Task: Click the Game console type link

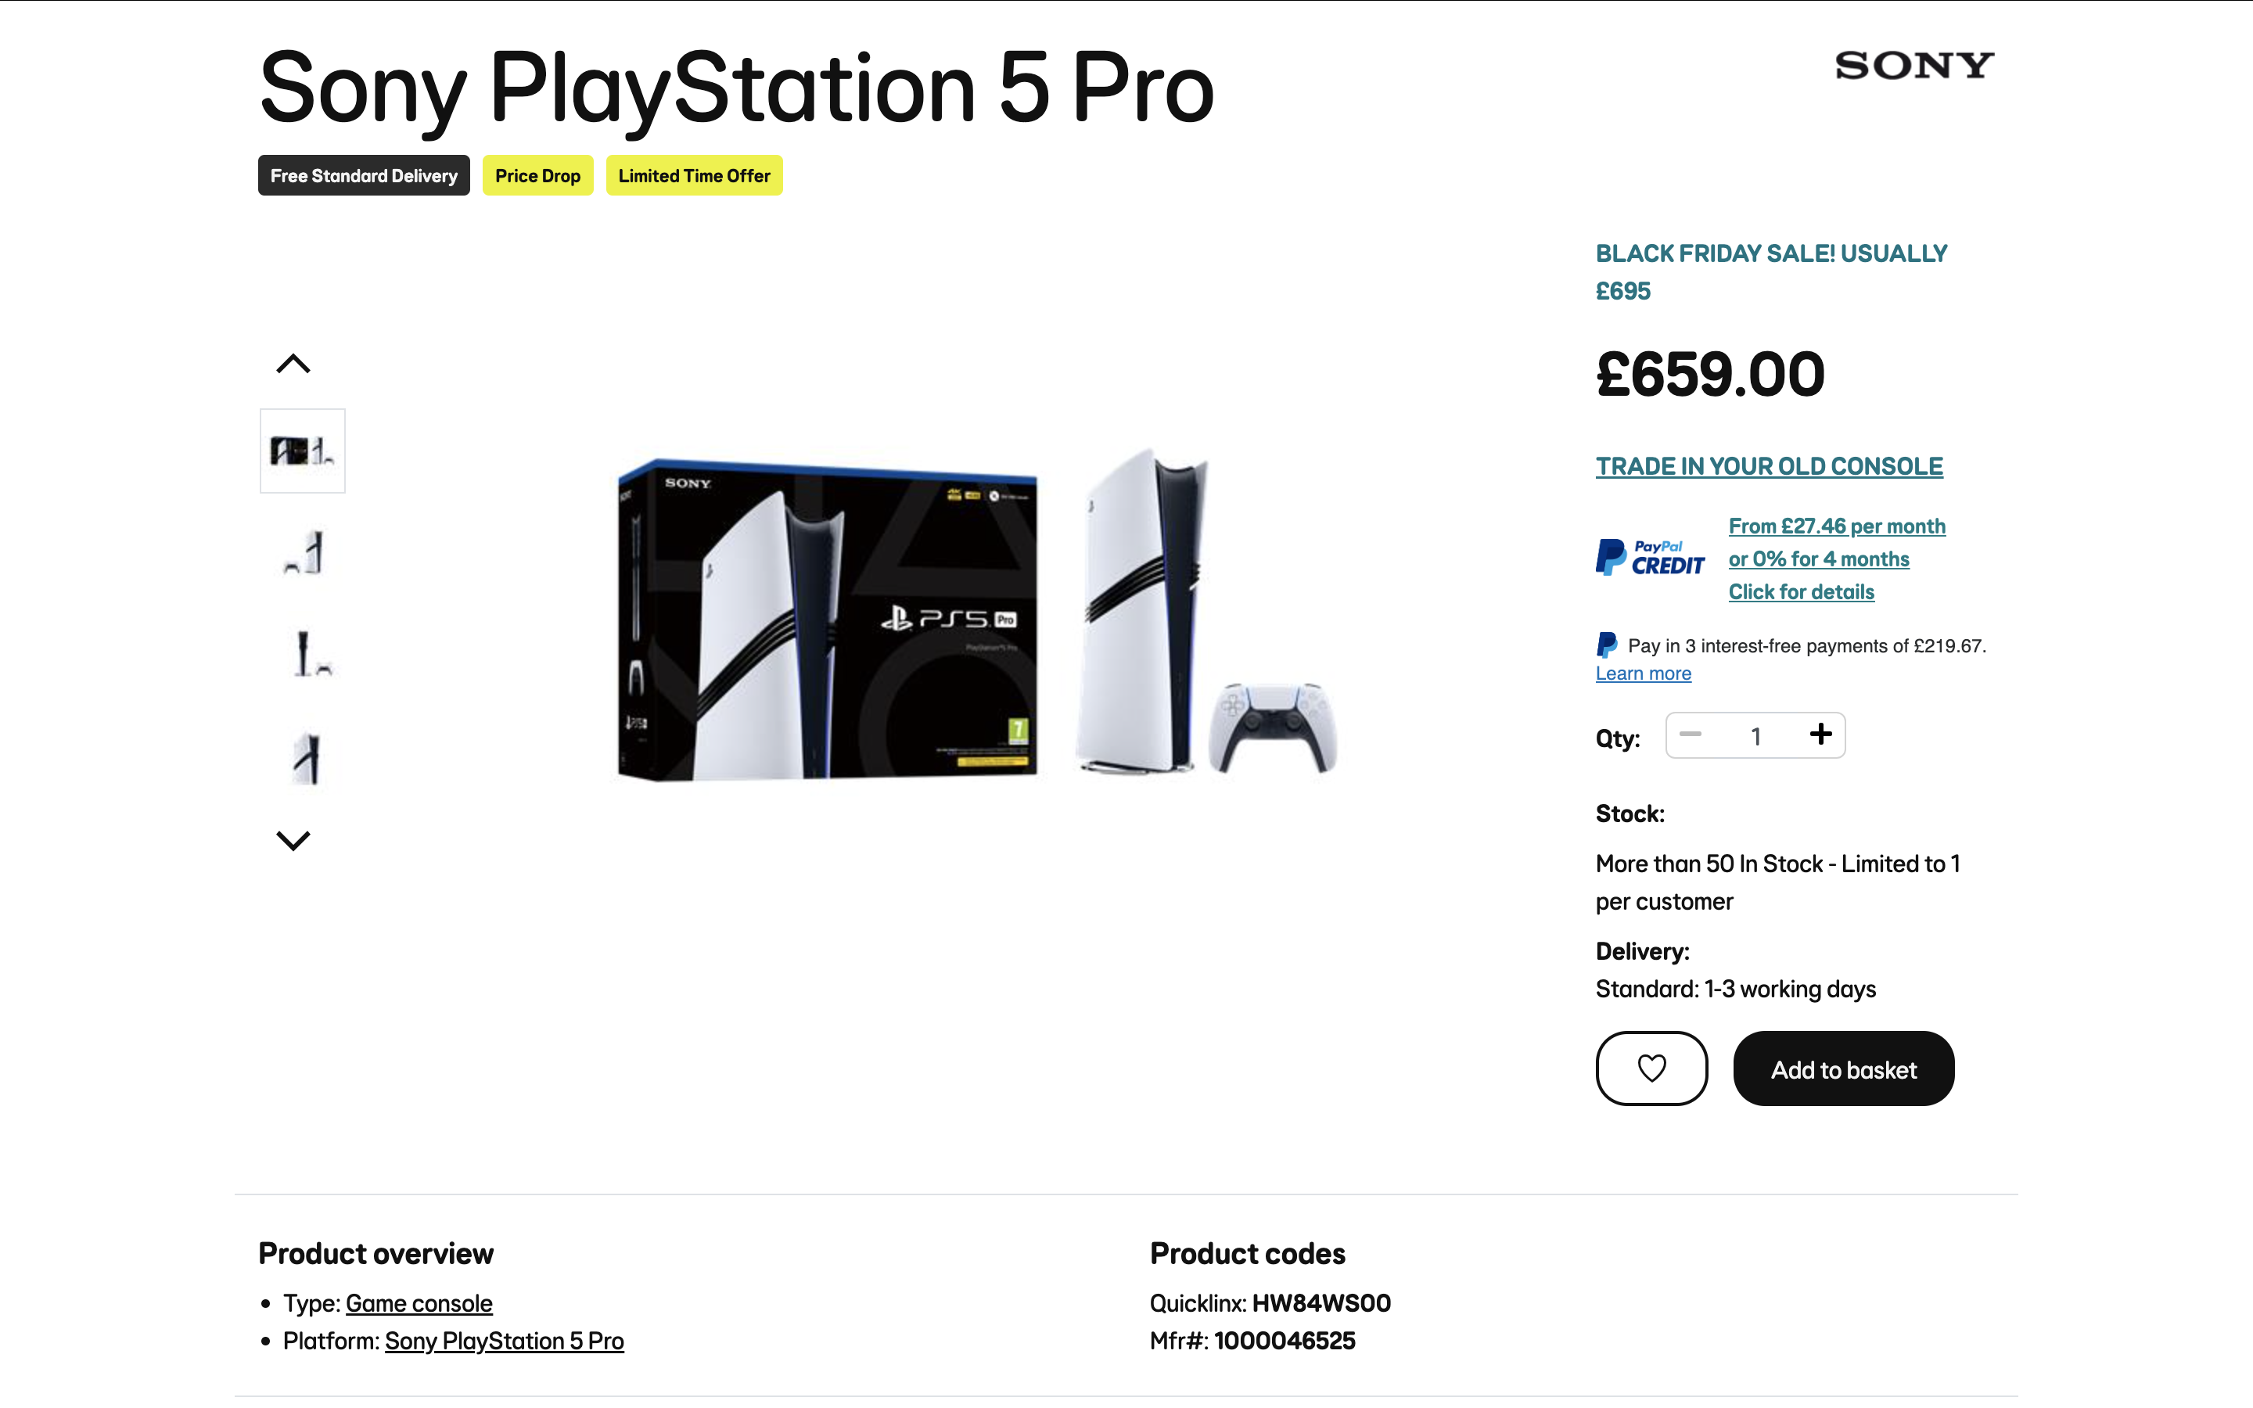Action: click(419, 1304)
